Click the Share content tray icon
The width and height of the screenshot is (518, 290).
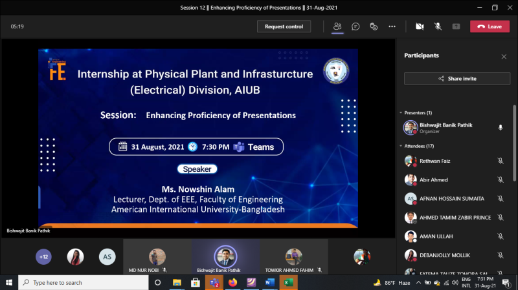[456, 26]
